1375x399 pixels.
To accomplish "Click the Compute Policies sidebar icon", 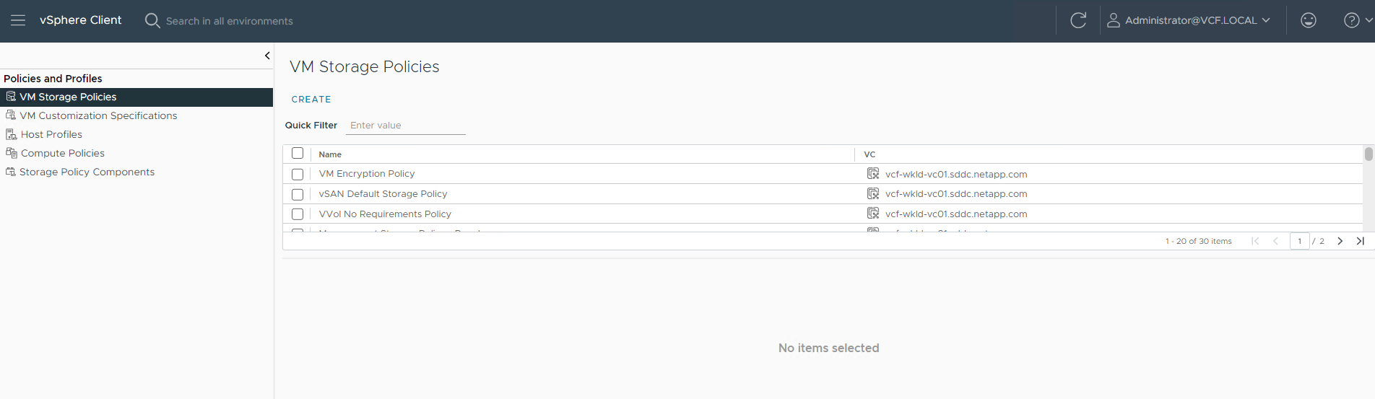I will pyautogui.click(x=11, y=153).
